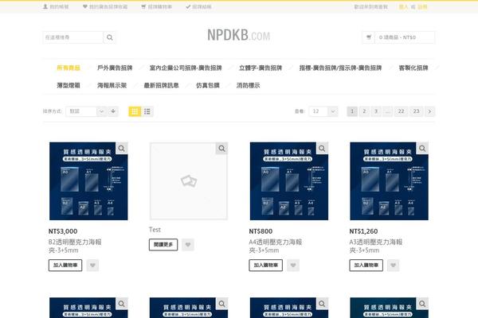
Task: Zoom the B2透明壓克力海報夾 image with magnifier icon
Action: (122, 148)
